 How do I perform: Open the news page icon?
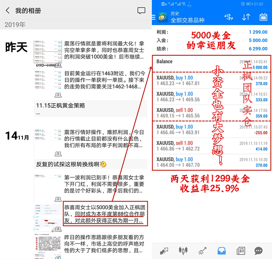pos(240,250)
